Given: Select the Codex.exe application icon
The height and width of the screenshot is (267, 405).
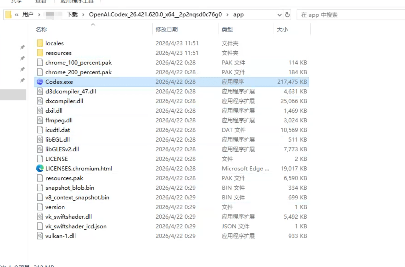Looking at the screenshot, I should (40, 82).
